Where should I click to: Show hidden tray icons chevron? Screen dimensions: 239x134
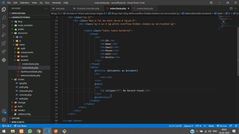pyautogui.click(x=197, y=131)
